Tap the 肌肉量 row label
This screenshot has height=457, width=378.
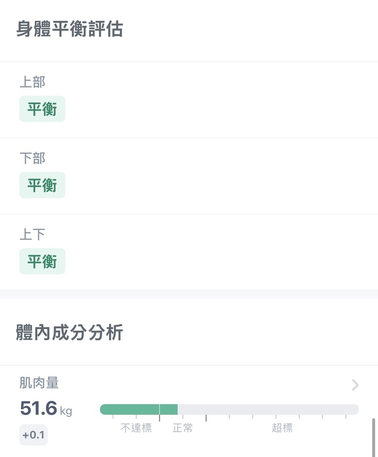(x=39, y=382)
